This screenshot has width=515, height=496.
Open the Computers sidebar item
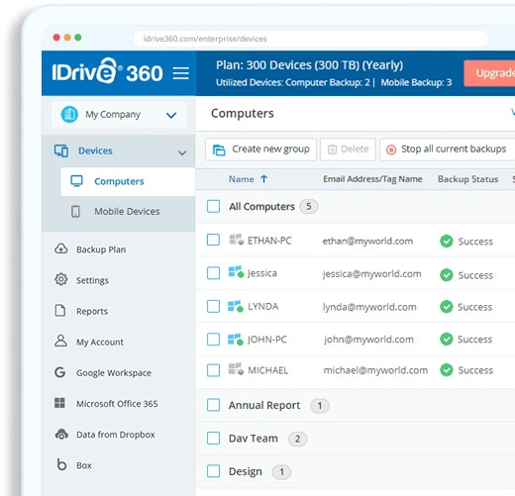click(x=128, y=181)
